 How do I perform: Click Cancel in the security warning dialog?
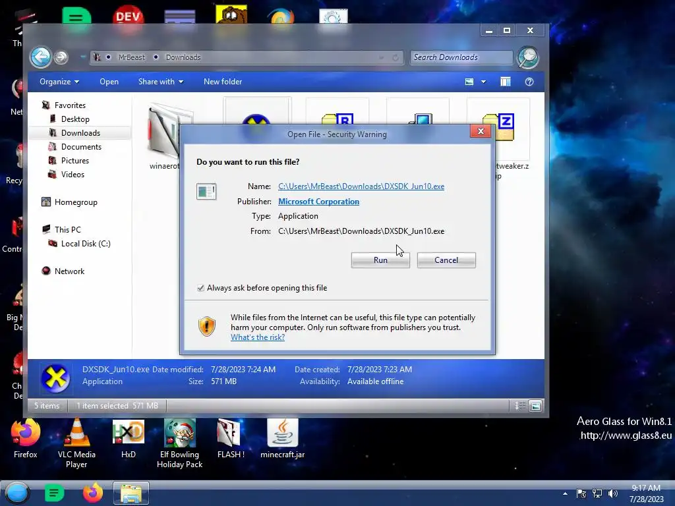[446, 260]
